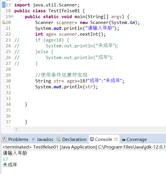Click the underlined scanner variable on line 20
This screenshot has height=174, width=166.
[66, 23]
